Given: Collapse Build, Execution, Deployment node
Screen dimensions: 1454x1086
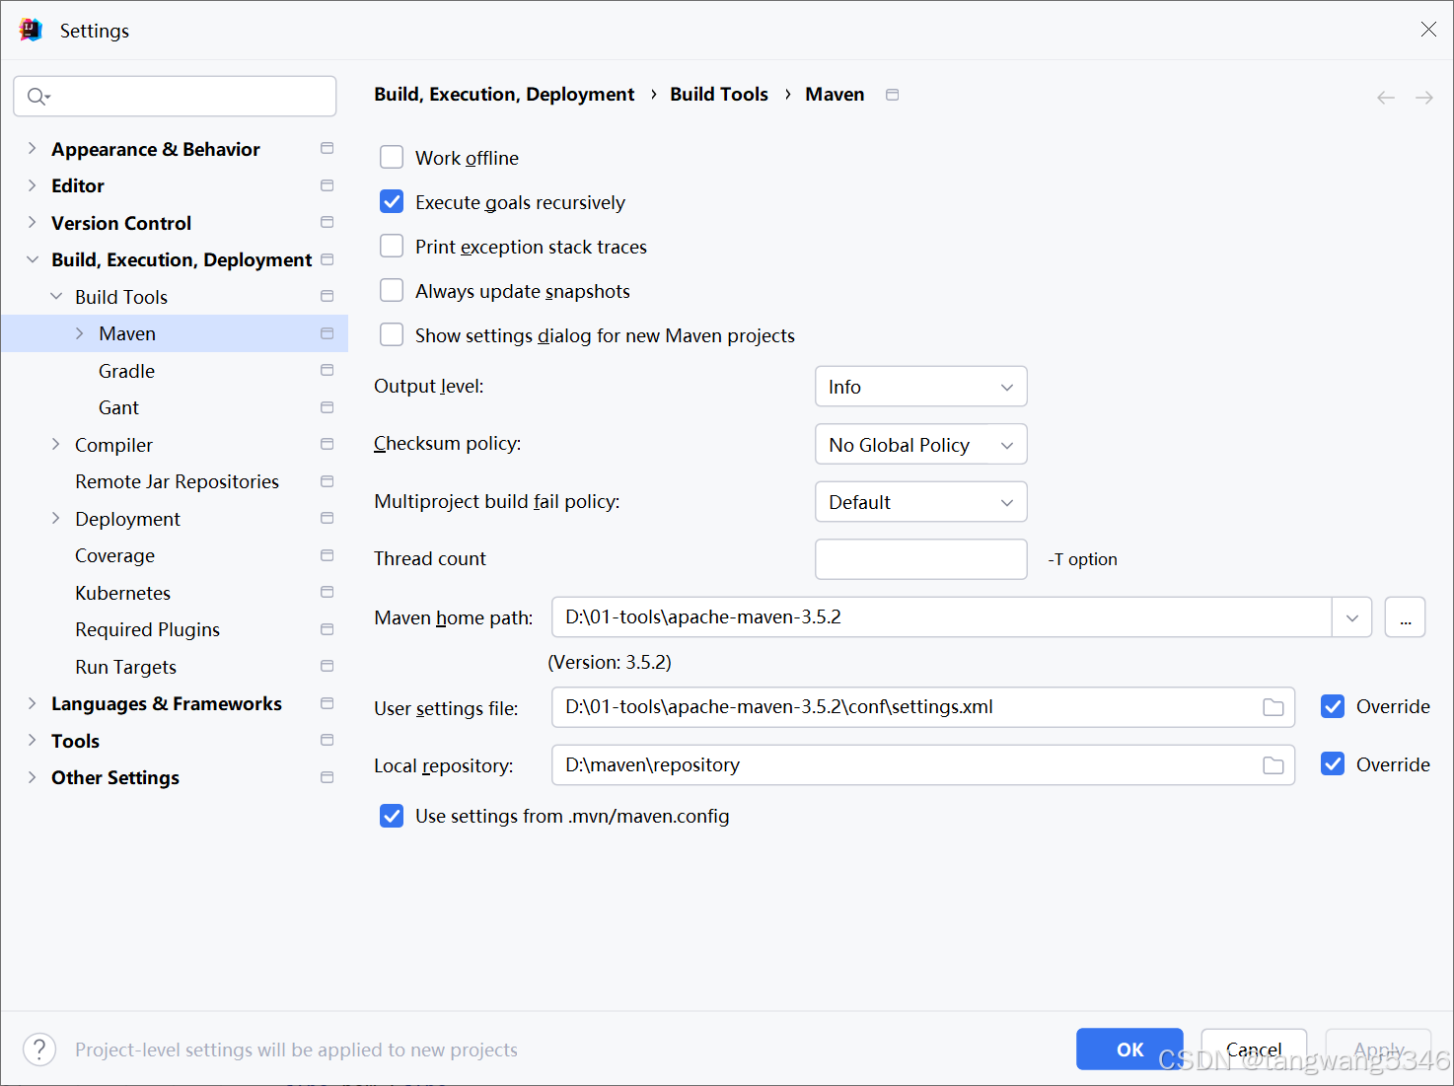Looking at the screenshot, I should (32, 259).
